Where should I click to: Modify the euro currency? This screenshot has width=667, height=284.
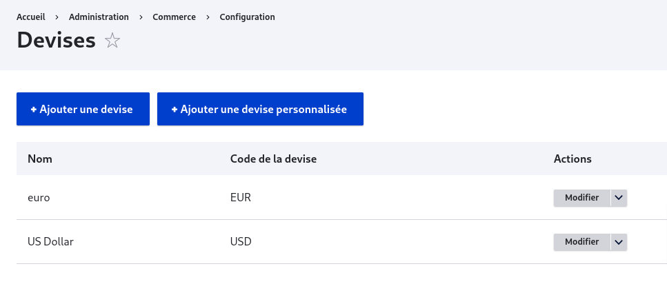point(582,198)
